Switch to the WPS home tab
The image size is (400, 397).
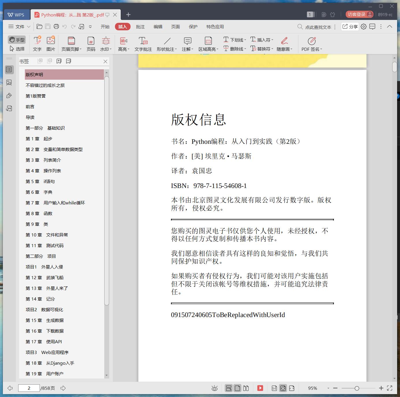[x=17, y=15]
